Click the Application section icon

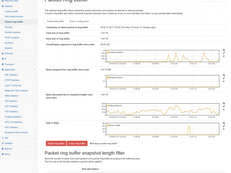click(x=3, y=70)
